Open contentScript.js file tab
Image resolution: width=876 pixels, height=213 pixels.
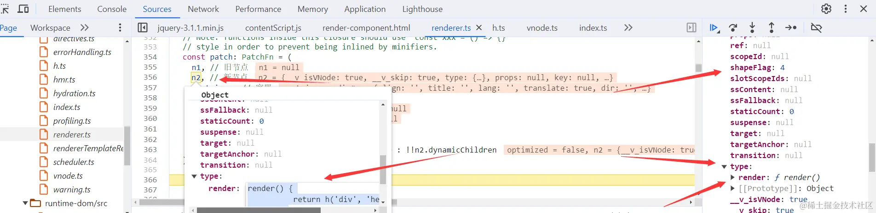click(x=273, y=27)
